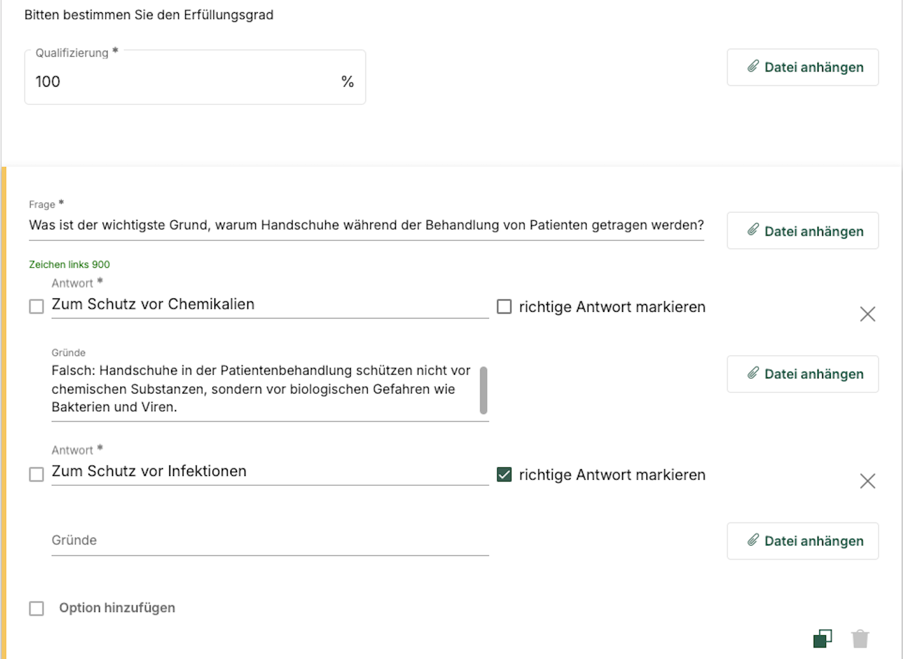Tick the checkbox left of 'Zum Schutz vor Infektionen'
This screenshot has width=903, height=659.
[37, 474]
